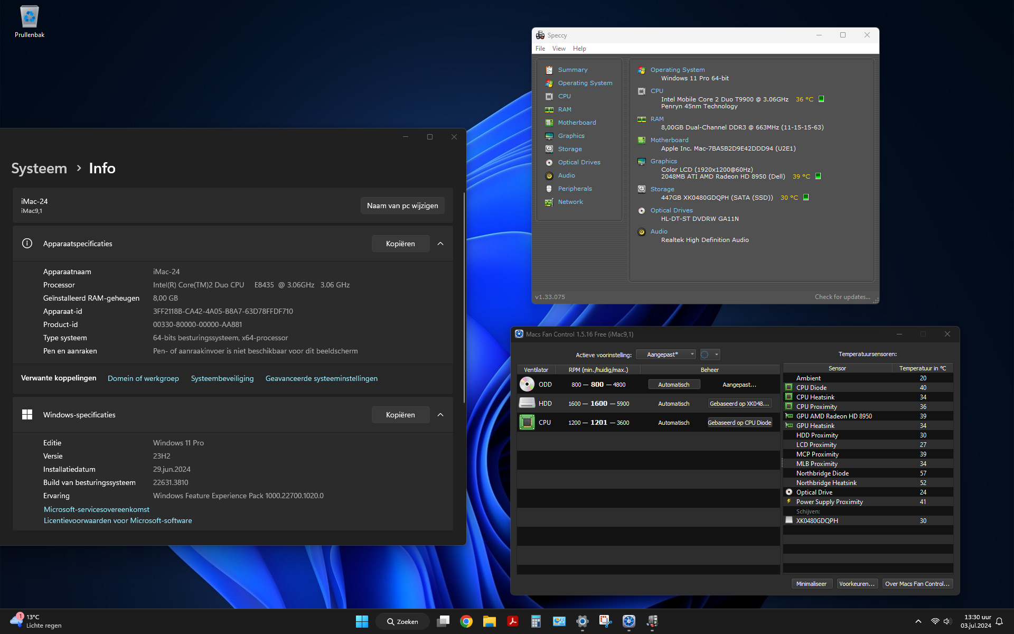Select Optical Drives in Speccy sidebar
Screen dimensions: 1014x634
tap(579, 162)
